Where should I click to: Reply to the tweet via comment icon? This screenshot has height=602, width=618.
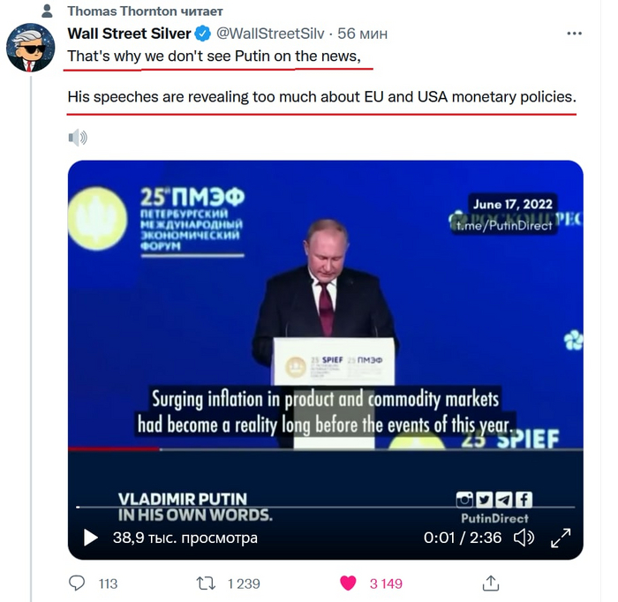[x=78, y=583]
